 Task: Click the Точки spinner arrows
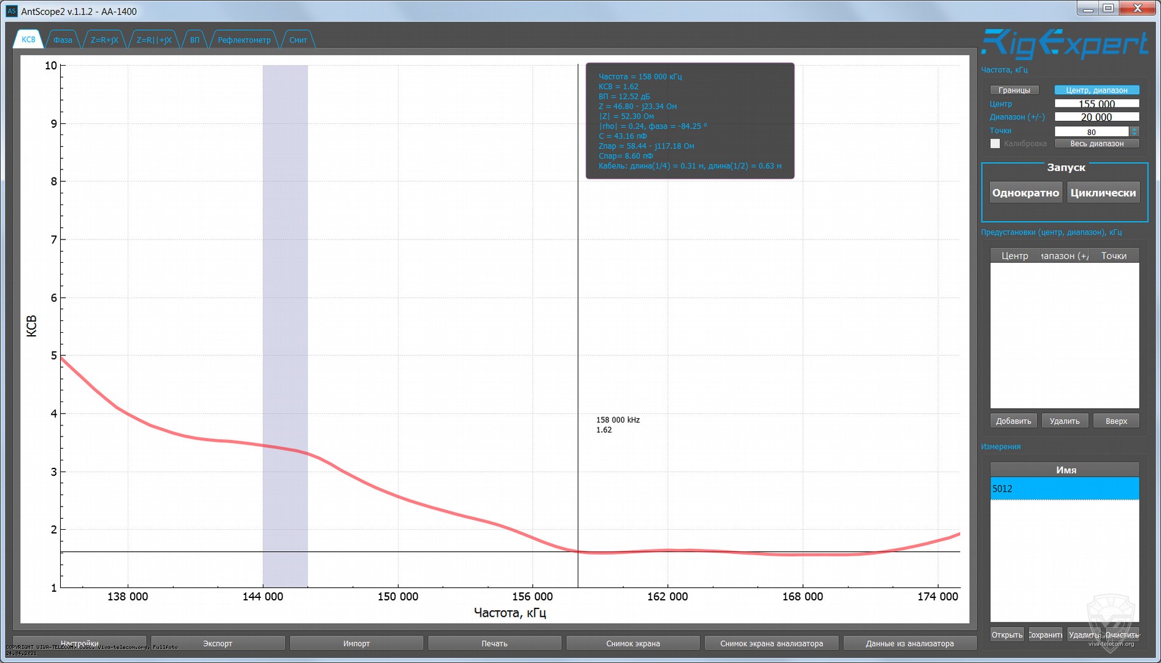[x=1134, y=131]
